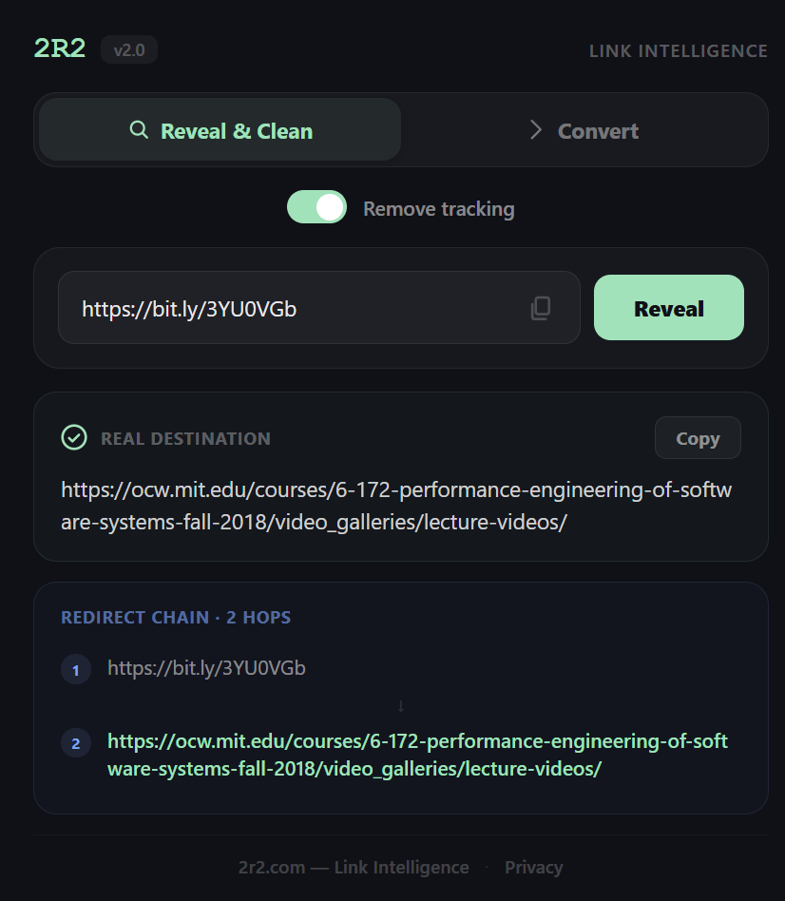
Task: Focus the URL input field
Action: pyautogui.click(x=285, y=307)
